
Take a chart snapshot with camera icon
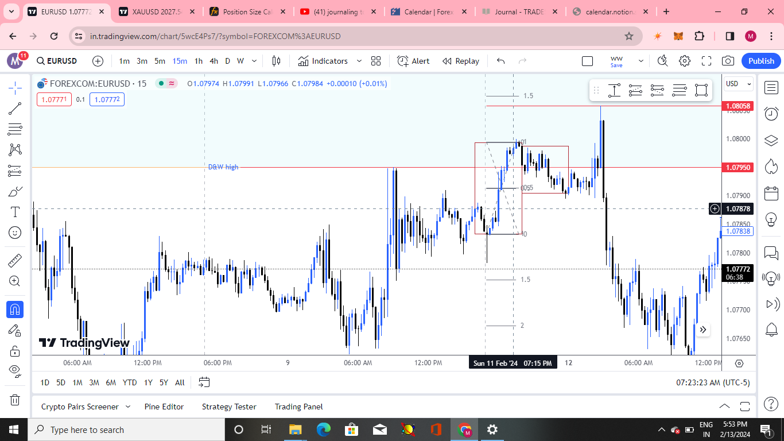[x=728, y=61]
